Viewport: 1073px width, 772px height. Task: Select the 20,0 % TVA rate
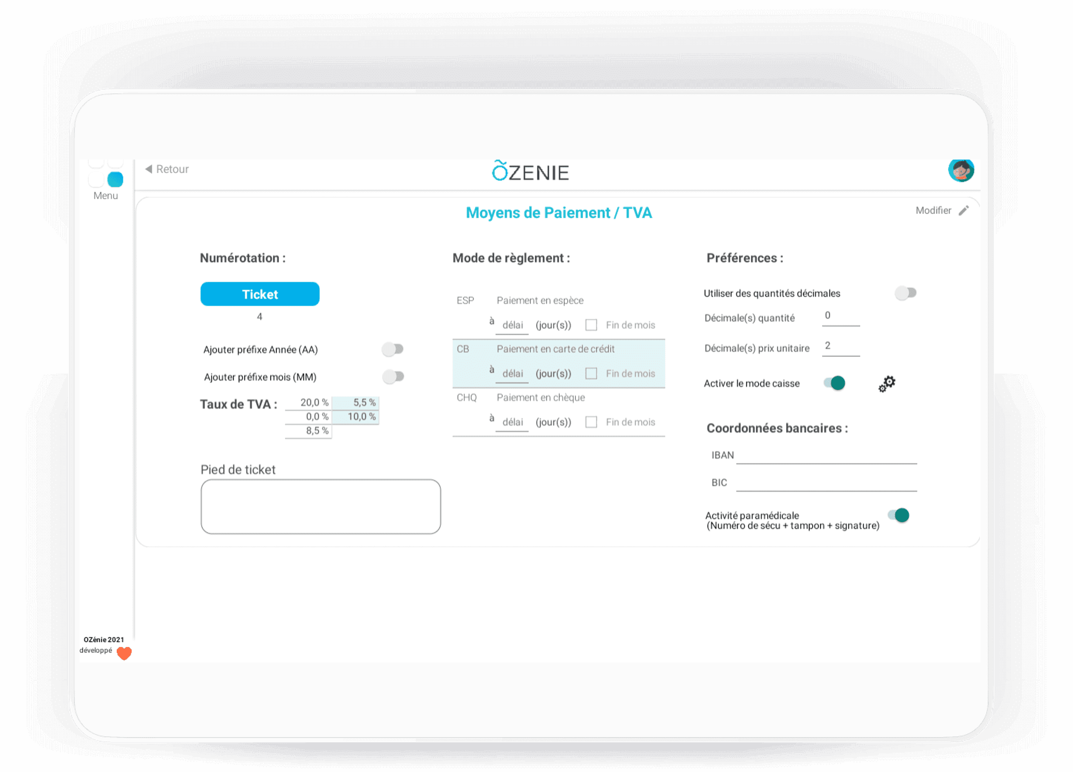(x=308, y=403)
